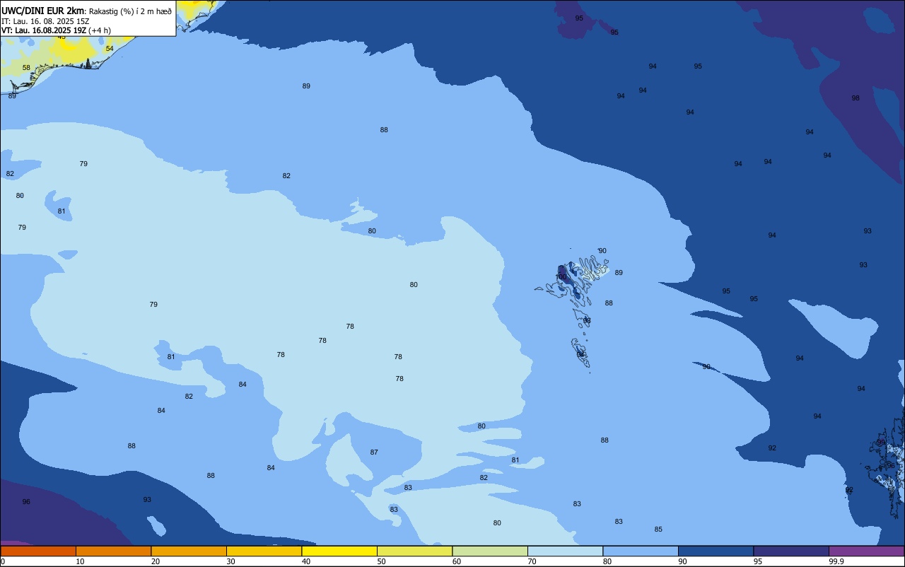Select the value 58 over the land area
Screen dimensions: 905x567
click(26, 68)
